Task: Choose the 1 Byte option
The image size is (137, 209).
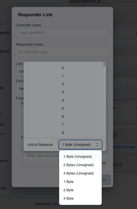Action: pyautogui.click(x=80, y=182)
